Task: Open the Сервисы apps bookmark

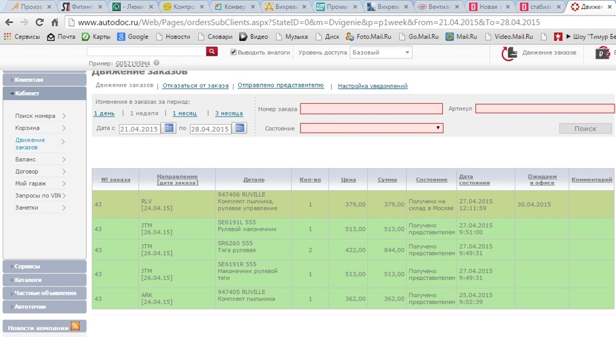Action: tap(22, 37)
